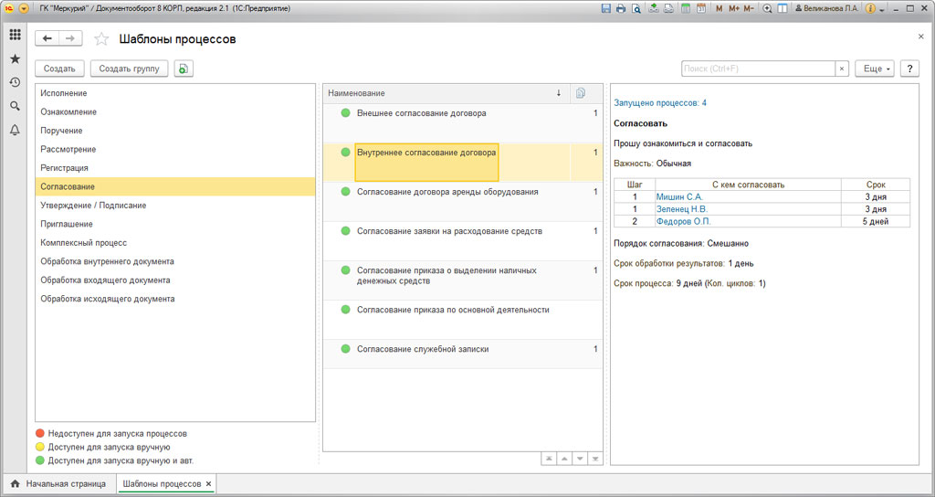935x497 pixels.
Task: Open Favorites star in left sidebar
Action: (15, 58)
